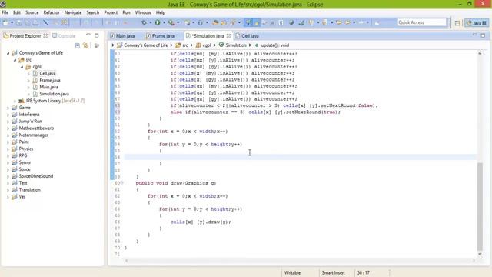The width and height of the screenshot is (492, 277).
Task: Click the Open Task folder icon
Action: 224,22
